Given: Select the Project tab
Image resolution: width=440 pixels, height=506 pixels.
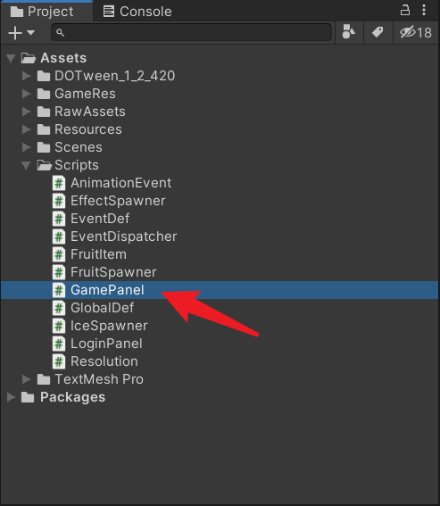Looking at the screenshot, I should click(x=42, y=12).
